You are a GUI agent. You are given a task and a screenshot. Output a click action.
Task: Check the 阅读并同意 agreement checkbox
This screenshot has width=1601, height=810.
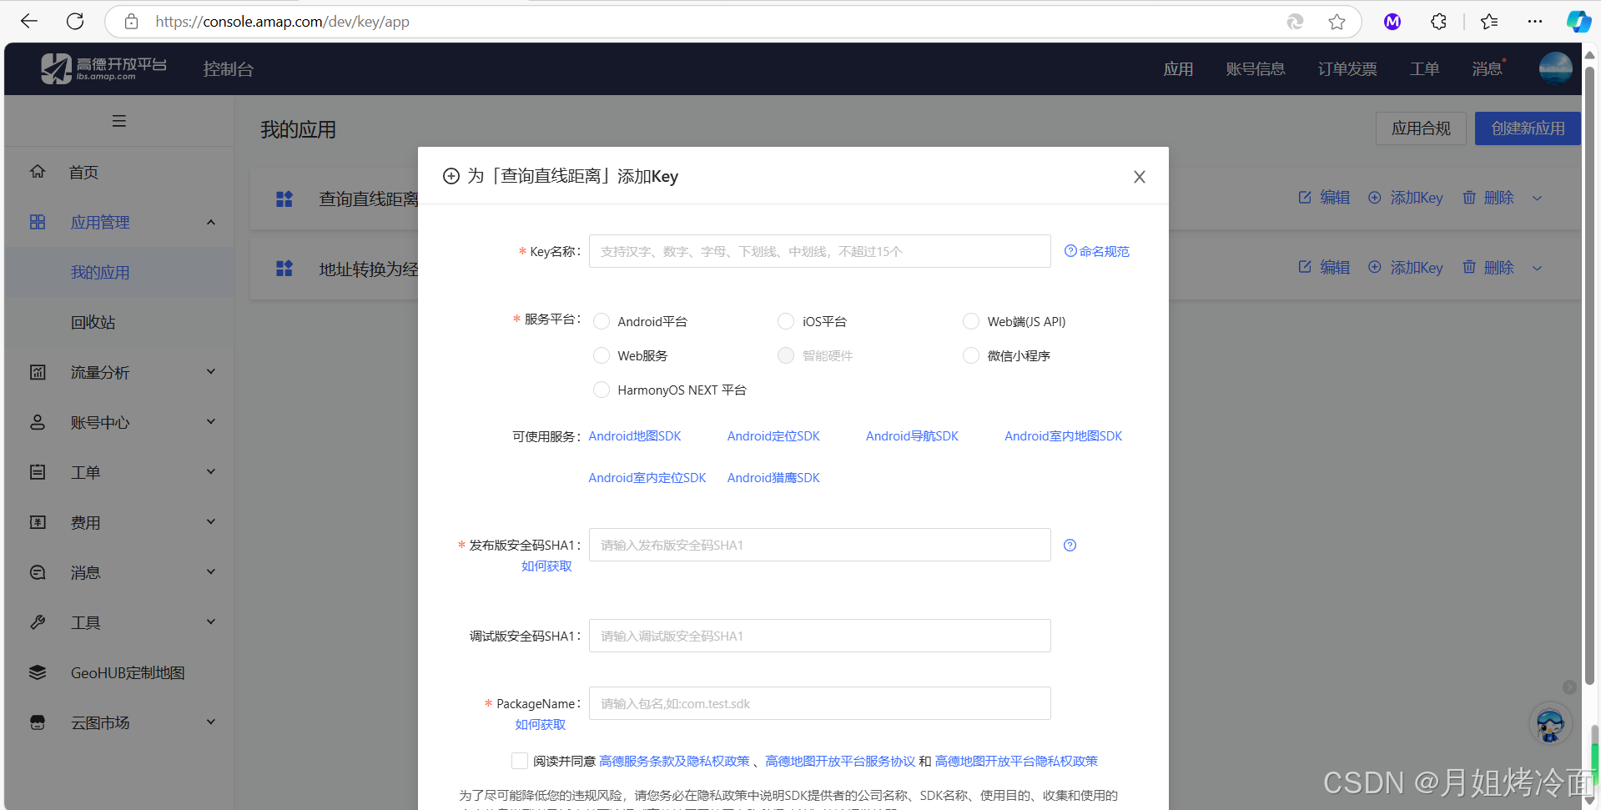tap(520, 761)
